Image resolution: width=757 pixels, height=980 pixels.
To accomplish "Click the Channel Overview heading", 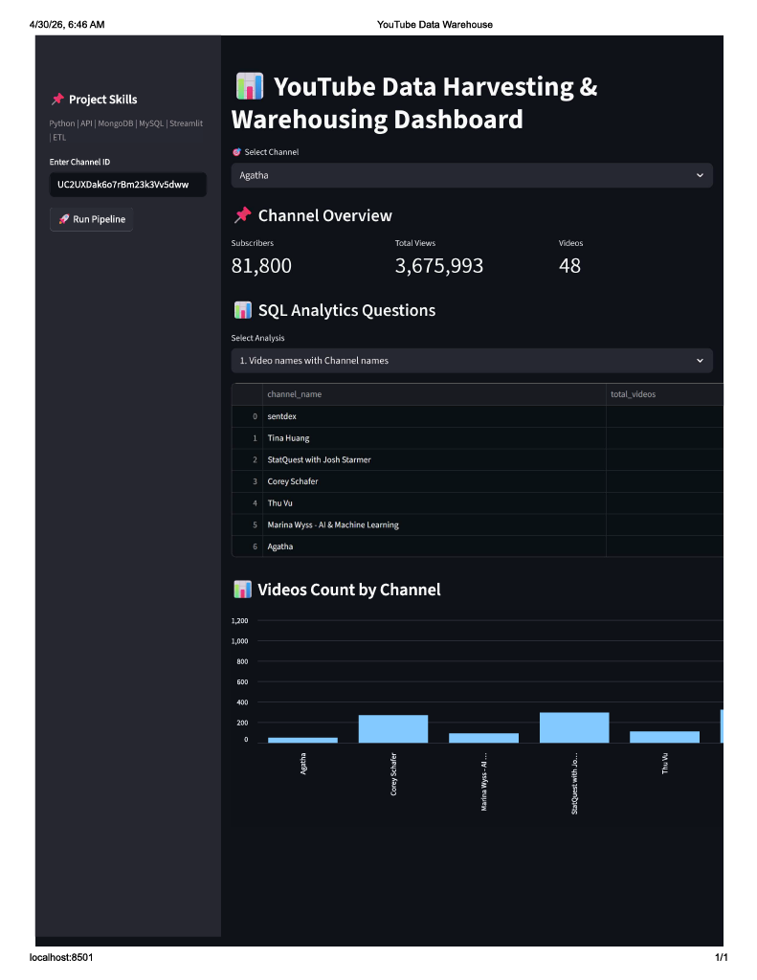I will [x=325, y=215].
